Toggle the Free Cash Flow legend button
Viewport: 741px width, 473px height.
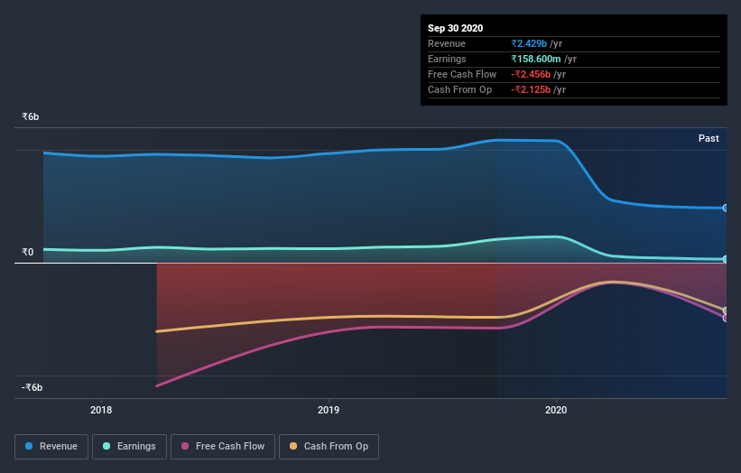point(223,447)
